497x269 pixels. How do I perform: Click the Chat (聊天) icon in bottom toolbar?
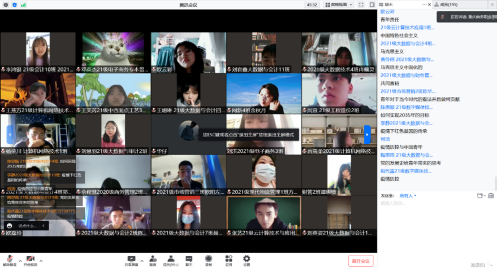point(189,260)
